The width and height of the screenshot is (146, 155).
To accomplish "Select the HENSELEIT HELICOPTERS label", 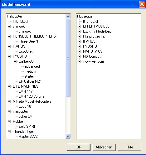I will (34, 36).
